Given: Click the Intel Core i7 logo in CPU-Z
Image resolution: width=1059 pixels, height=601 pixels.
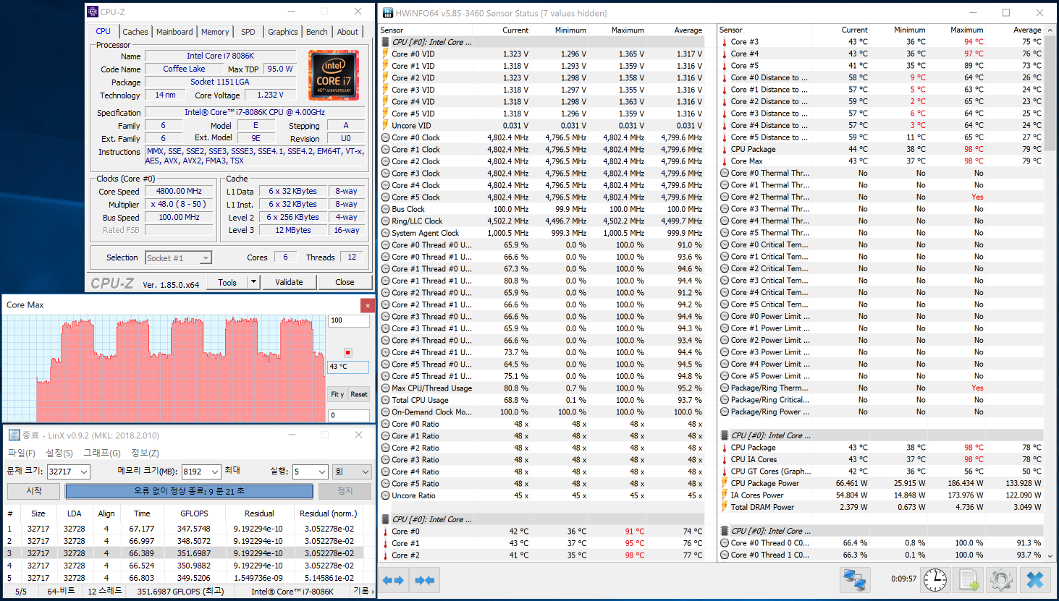Looking at the screenshot, I should pos(334,74).
